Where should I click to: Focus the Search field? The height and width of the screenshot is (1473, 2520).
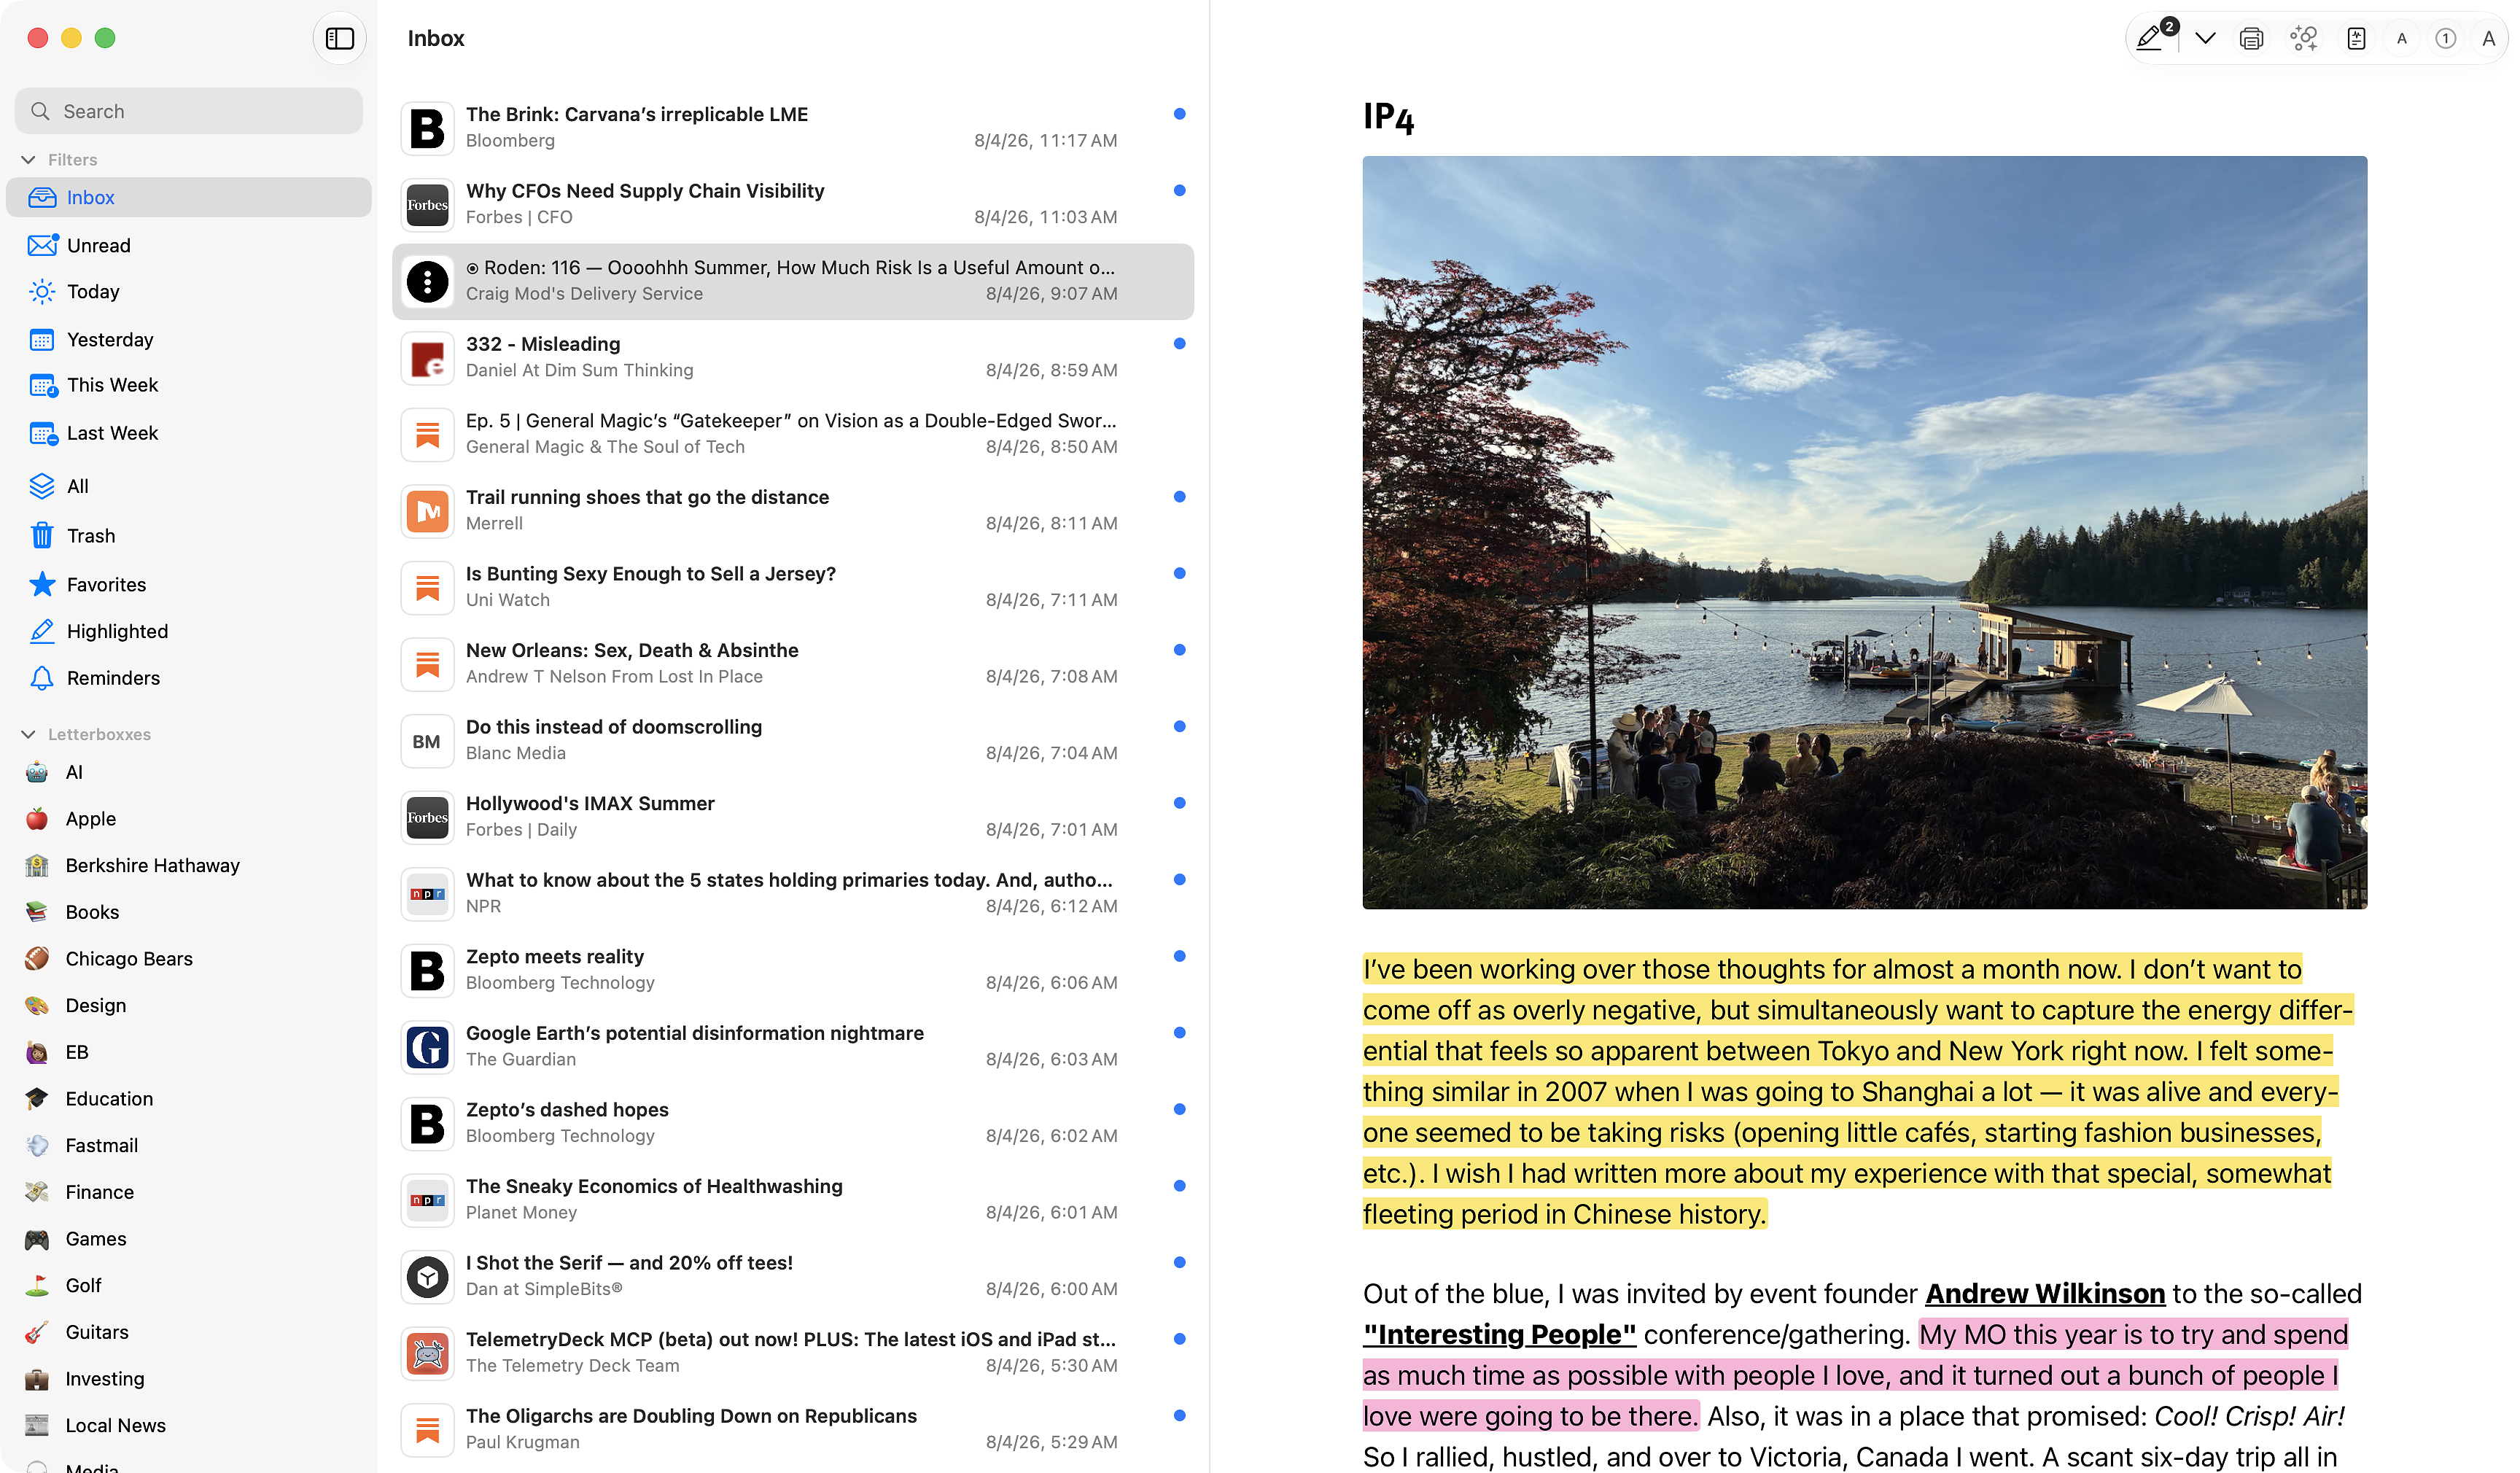coord(188,111)
